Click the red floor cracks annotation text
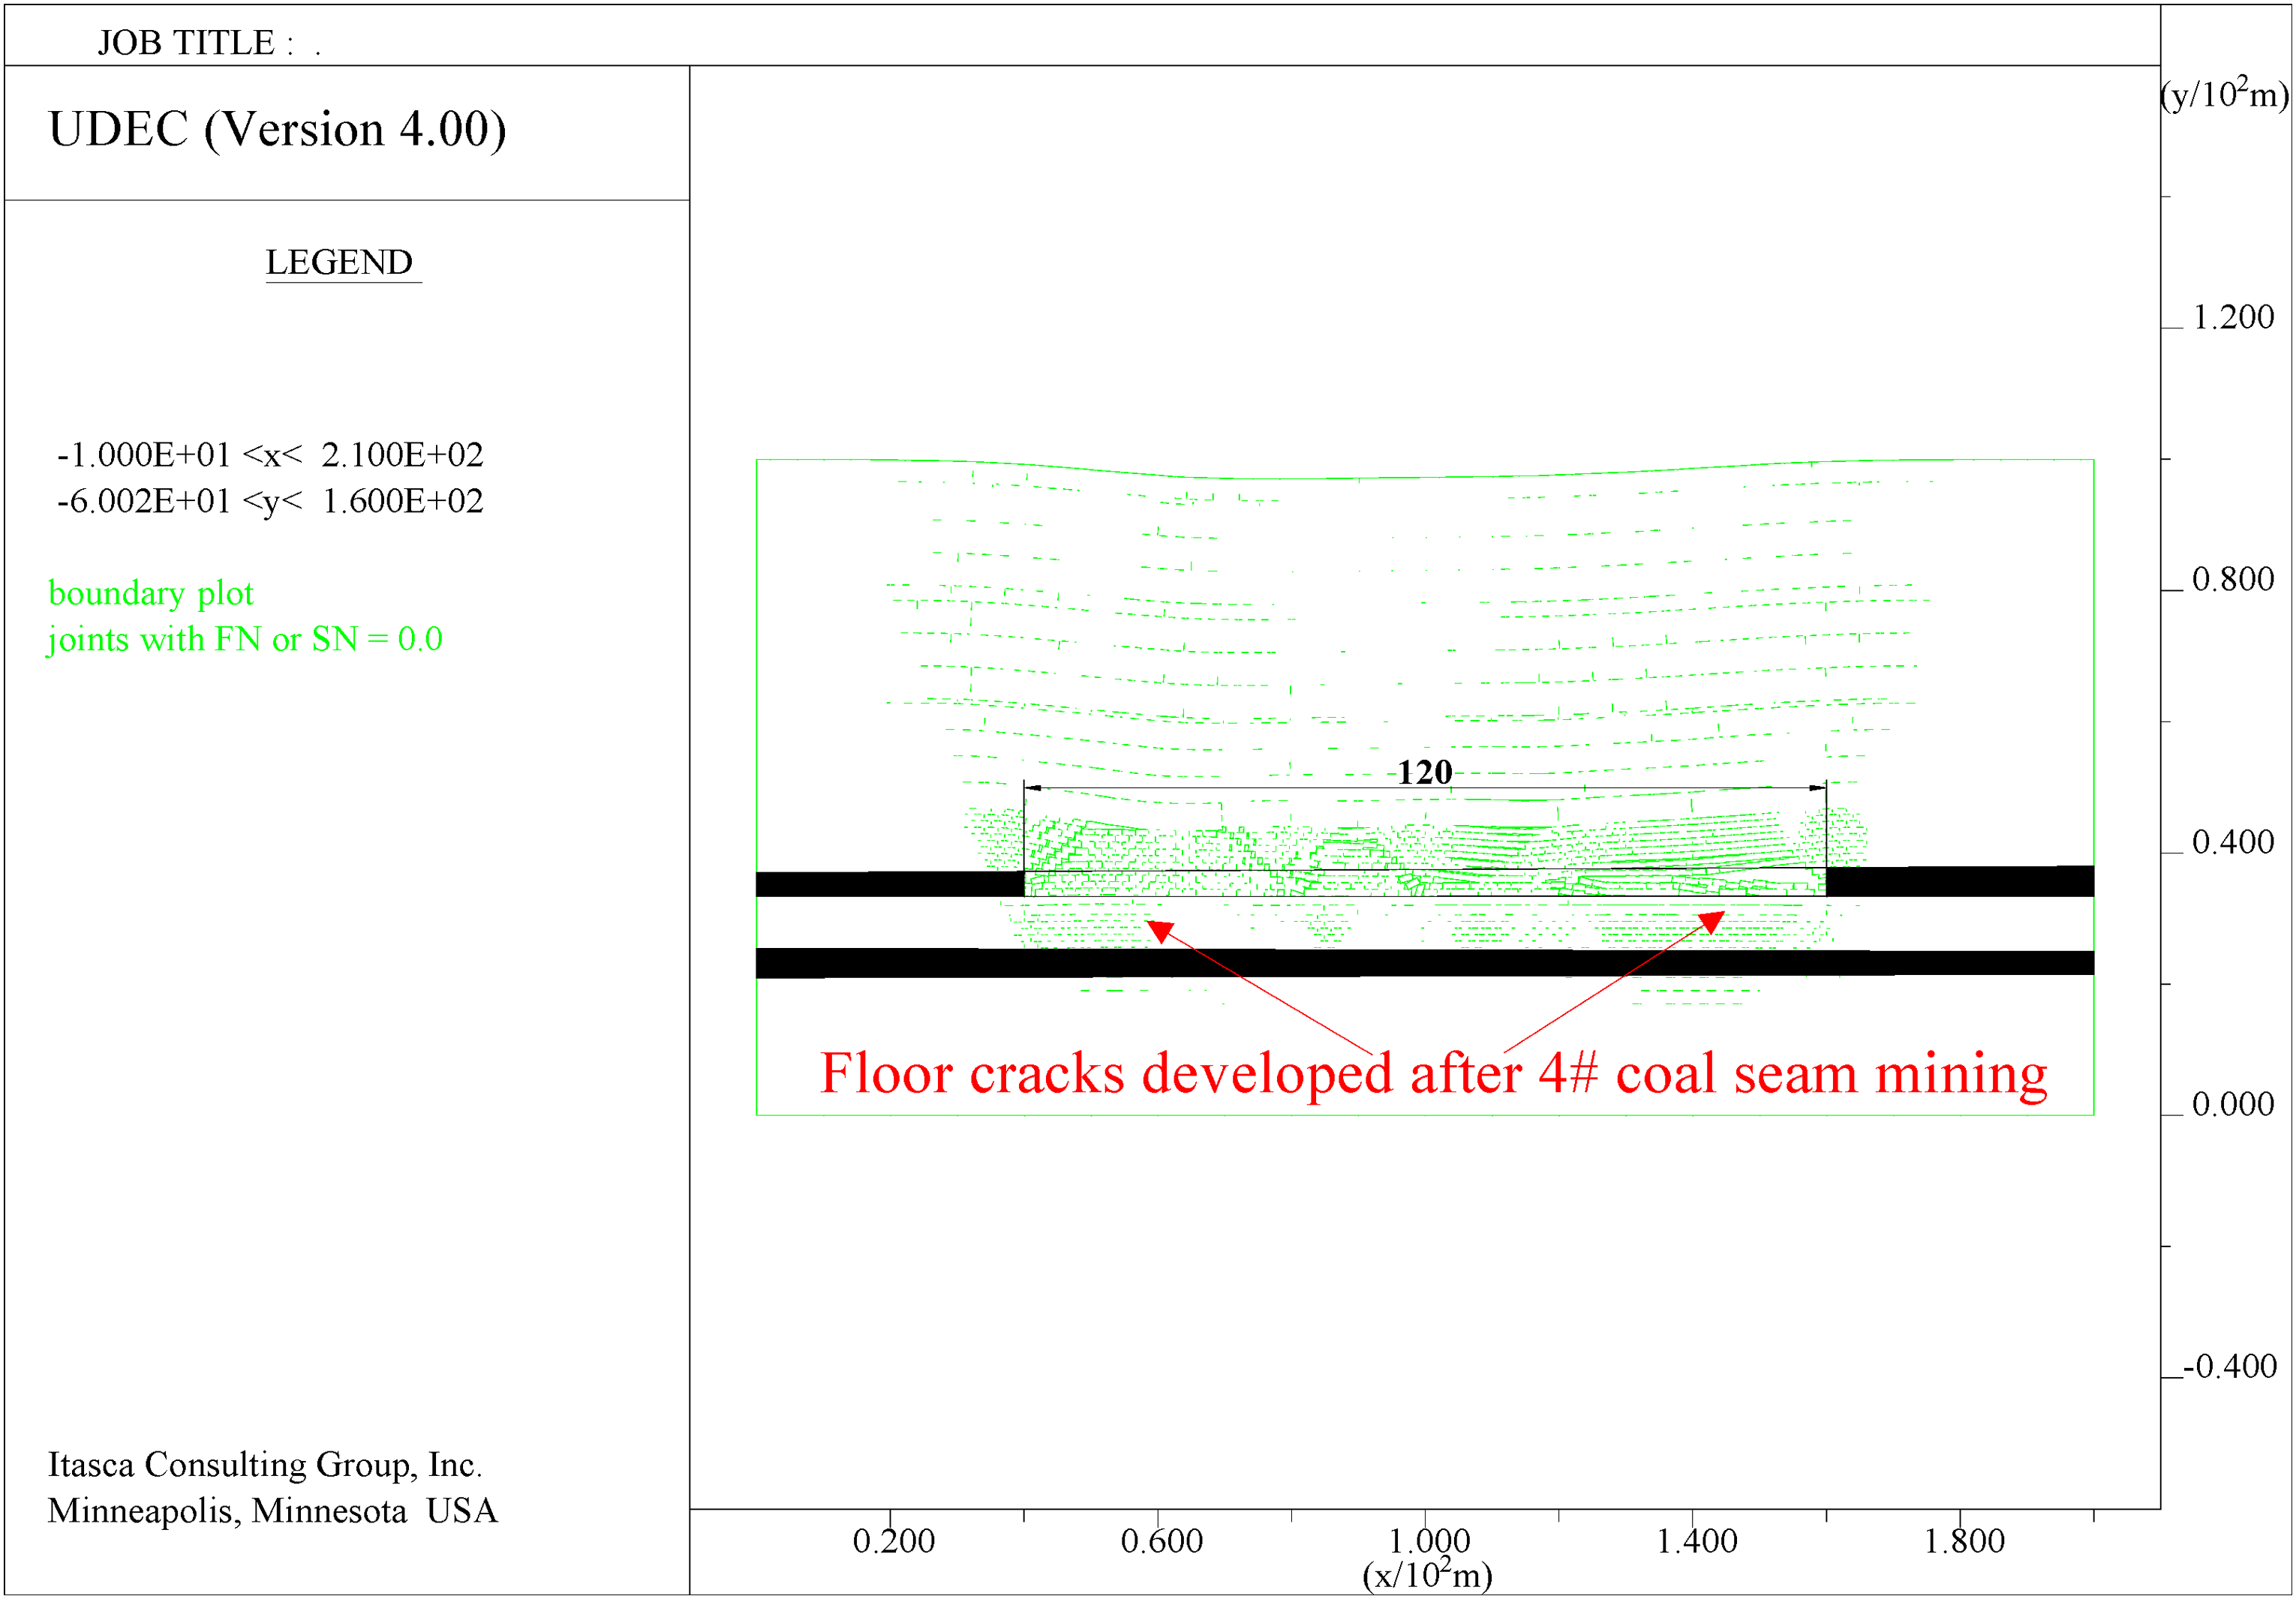2296x1599 pixels. click(1433, 1074)
